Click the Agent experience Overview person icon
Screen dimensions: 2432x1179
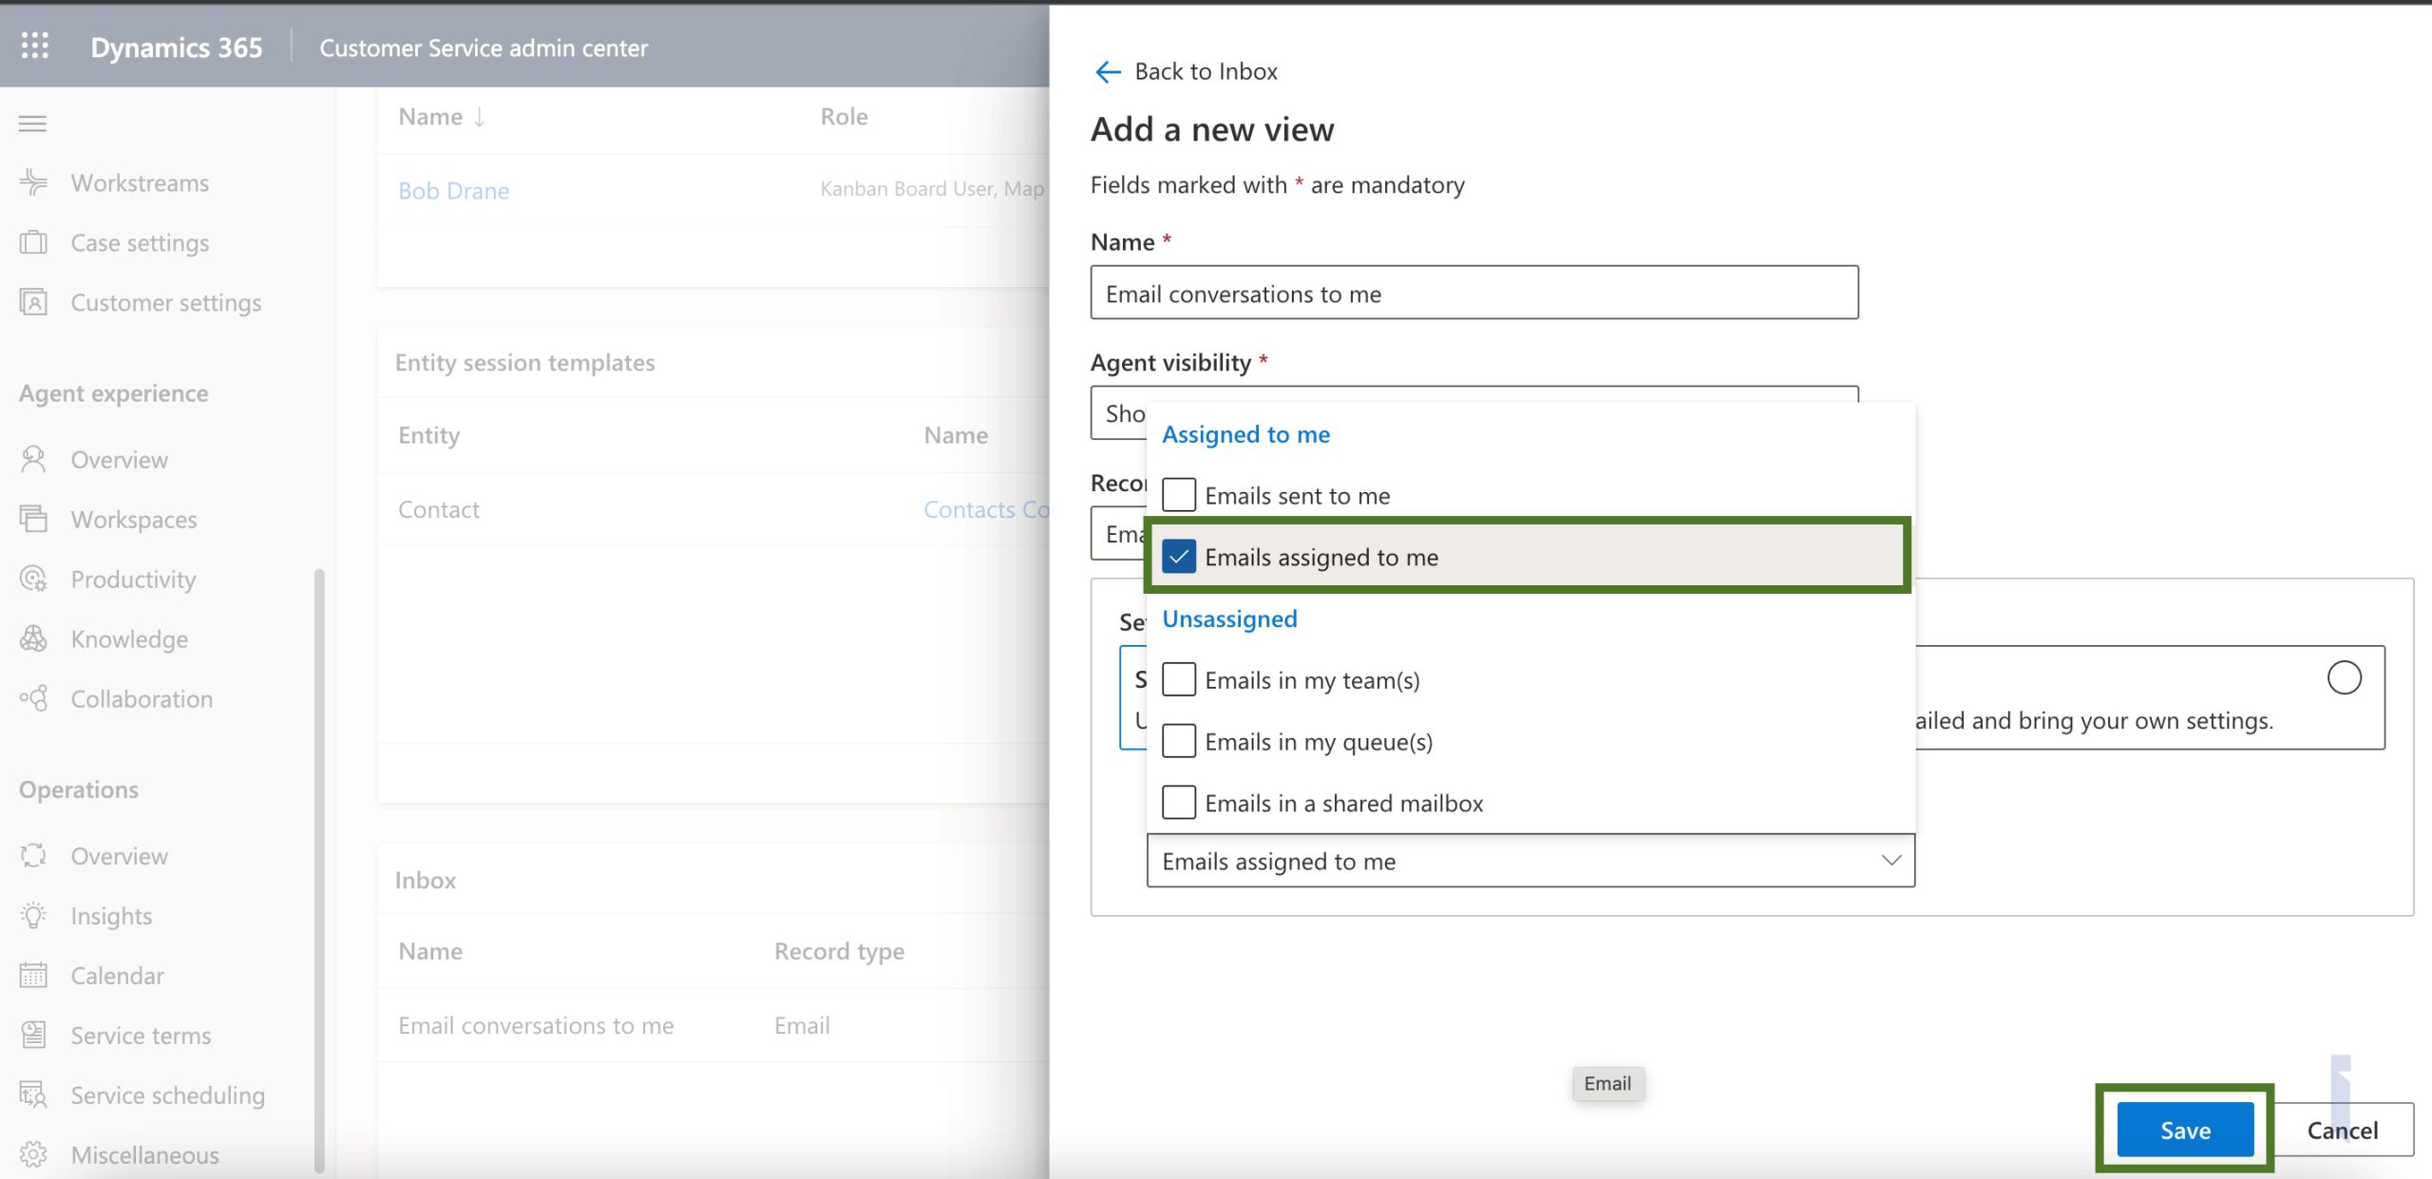tap(33, 460)
